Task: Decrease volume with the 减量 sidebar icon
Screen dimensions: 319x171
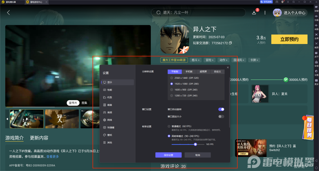Action: (316, 27)
